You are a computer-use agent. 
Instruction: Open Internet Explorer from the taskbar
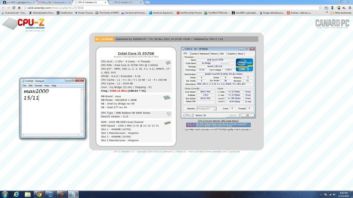(16, 194)
